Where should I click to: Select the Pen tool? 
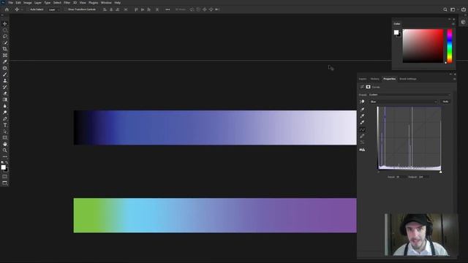[x=5, y=118]
